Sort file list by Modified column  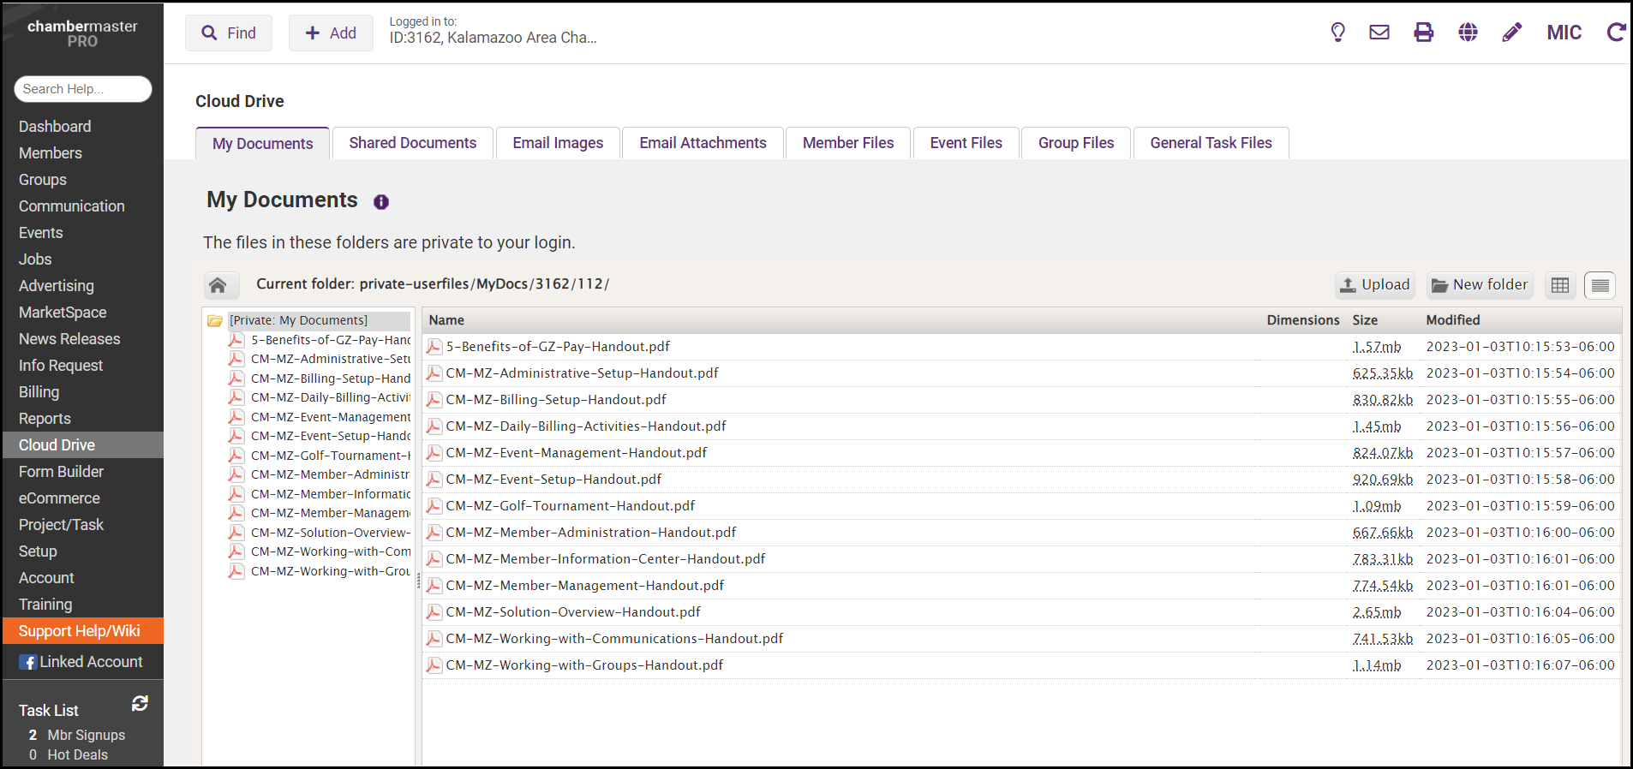(1452, 320)
